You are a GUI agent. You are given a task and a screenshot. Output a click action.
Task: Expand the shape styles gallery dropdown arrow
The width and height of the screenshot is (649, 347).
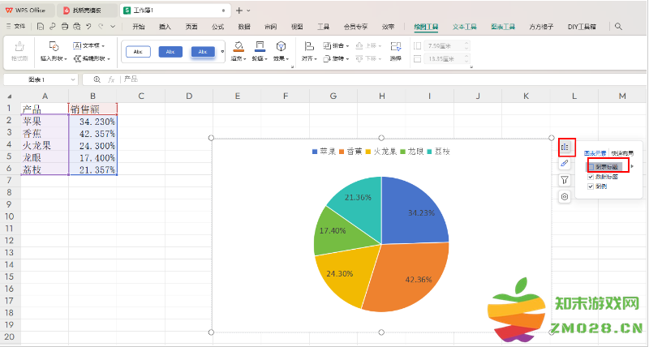(x=222, y=52)
